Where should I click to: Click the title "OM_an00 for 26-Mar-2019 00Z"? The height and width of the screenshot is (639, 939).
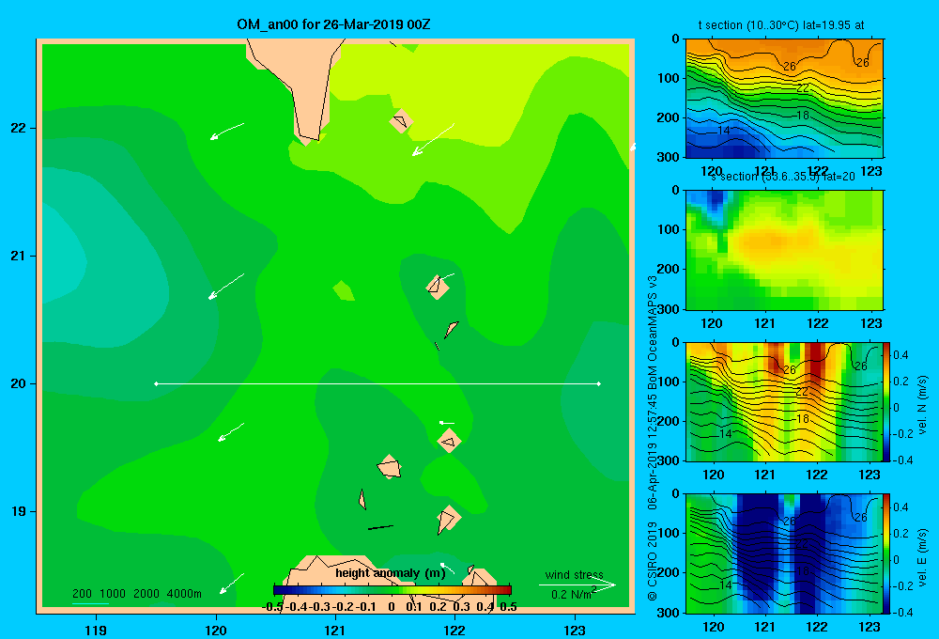click(x=333, y=24)
